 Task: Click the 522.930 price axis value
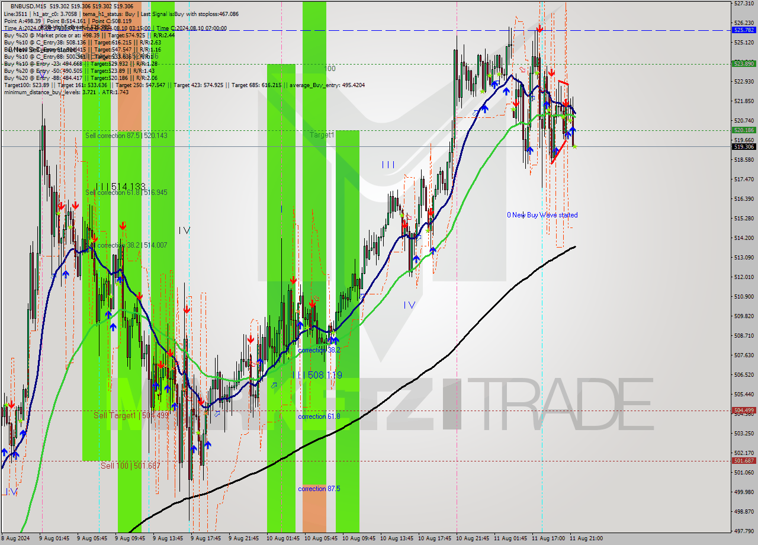(x=744, y=81)
